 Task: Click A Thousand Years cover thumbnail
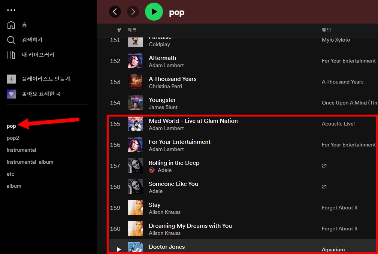[135, 82]
